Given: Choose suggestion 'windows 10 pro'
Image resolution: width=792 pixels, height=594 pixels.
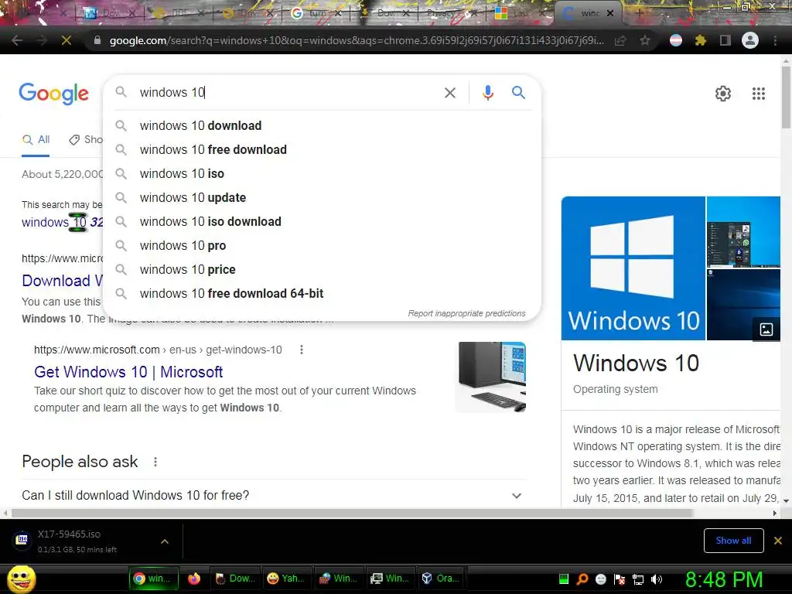Looking at the screenshot, I should (x=322, y=245).
